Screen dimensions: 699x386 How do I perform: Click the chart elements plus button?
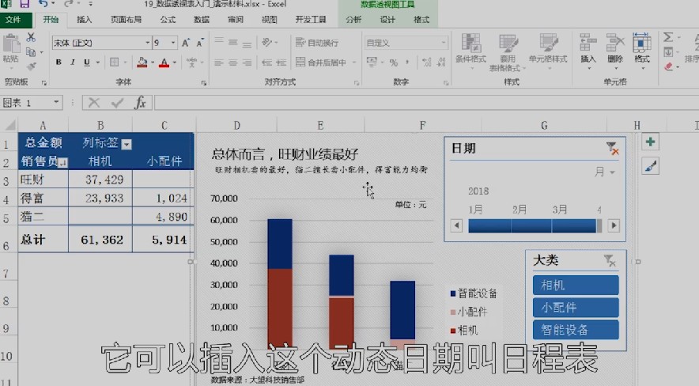point(651,142)
